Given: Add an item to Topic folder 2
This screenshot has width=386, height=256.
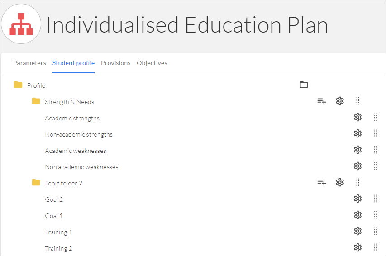Looking at the screenshot, I should point(321,182).
